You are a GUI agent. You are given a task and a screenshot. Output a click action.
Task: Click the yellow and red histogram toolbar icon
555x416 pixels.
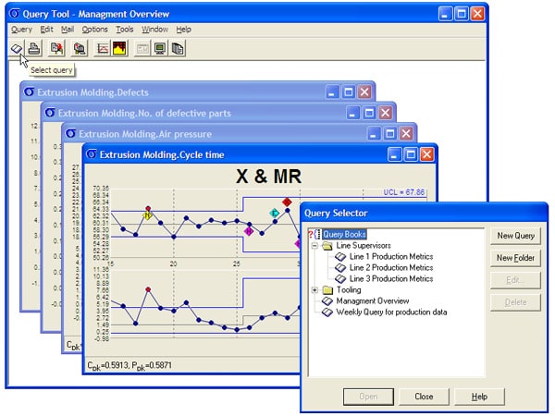click(x=118, y=48)
